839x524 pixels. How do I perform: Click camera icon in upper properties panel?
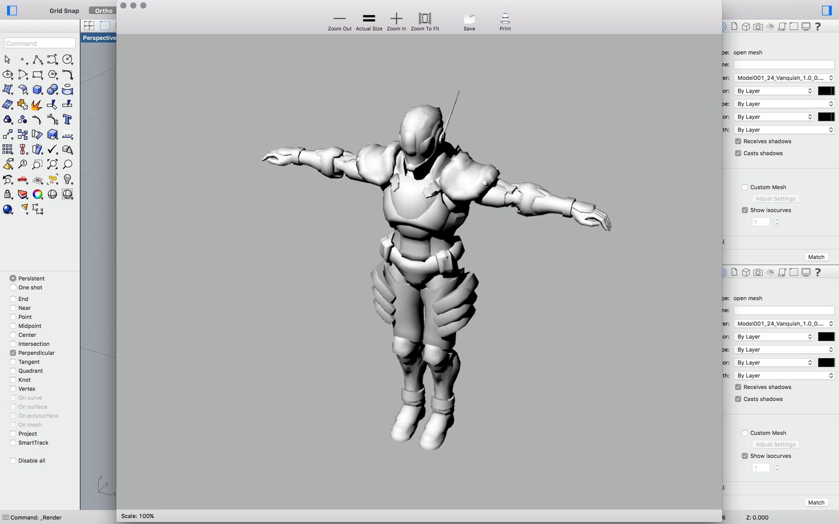coord(758,27)
